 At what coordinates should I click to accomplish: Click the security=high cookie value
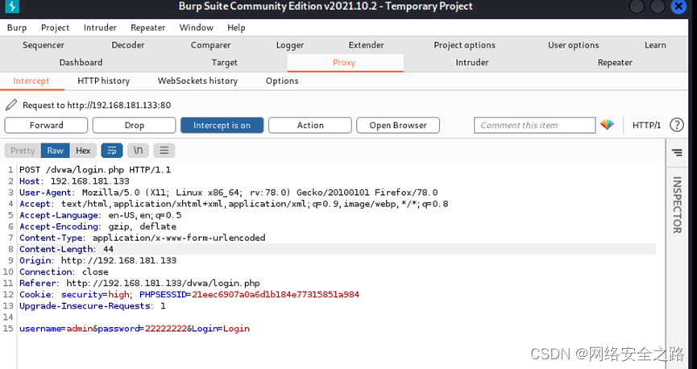tap(95, 295)
